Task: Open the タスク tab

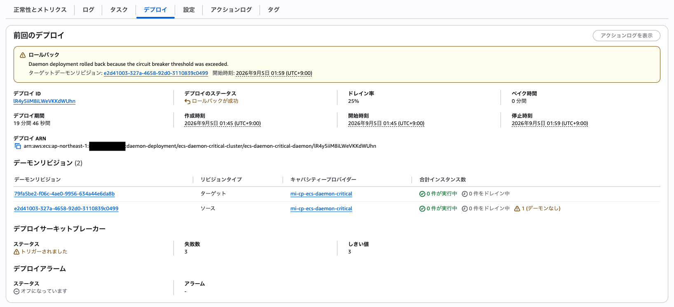Action: click(119, 9)
